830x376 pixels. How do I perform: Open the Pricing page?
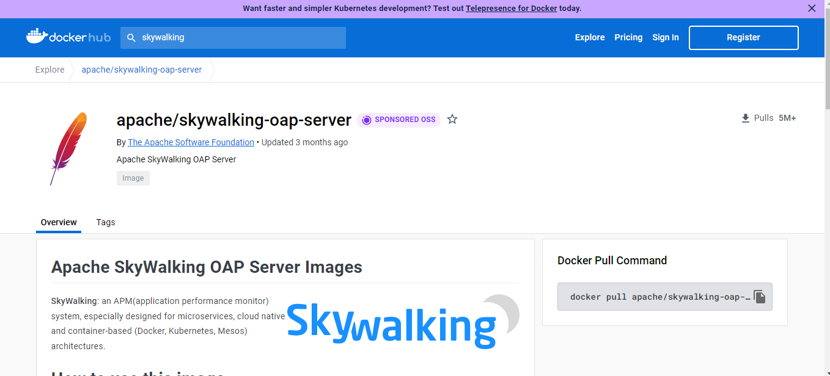click(628, 37)
